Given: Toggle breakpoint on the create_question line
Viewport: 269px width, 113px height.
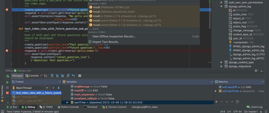Looking at the screenshot, I should (7, 10).
